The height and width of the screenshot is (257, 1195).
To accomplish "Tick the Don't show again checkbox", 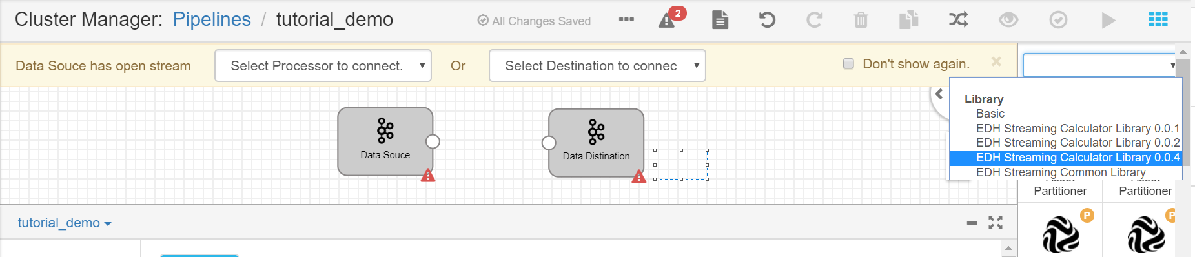I will coord(848,63).
